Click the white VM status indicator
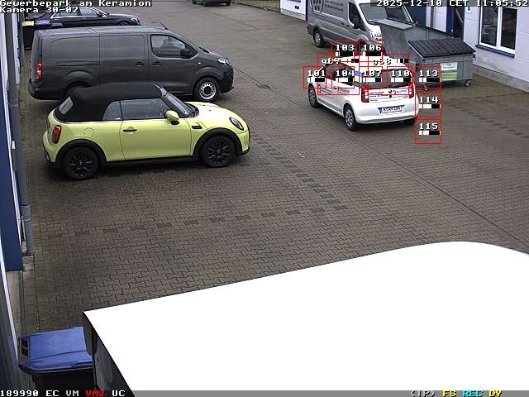Viewport: 529px width, 397px height. click(x=73, y=393)
